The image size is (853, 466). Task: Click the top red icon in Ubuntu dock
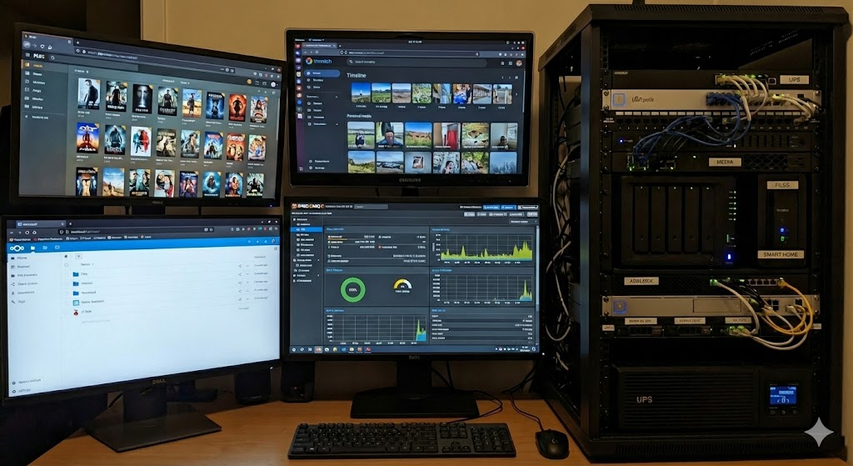point(297,47)
